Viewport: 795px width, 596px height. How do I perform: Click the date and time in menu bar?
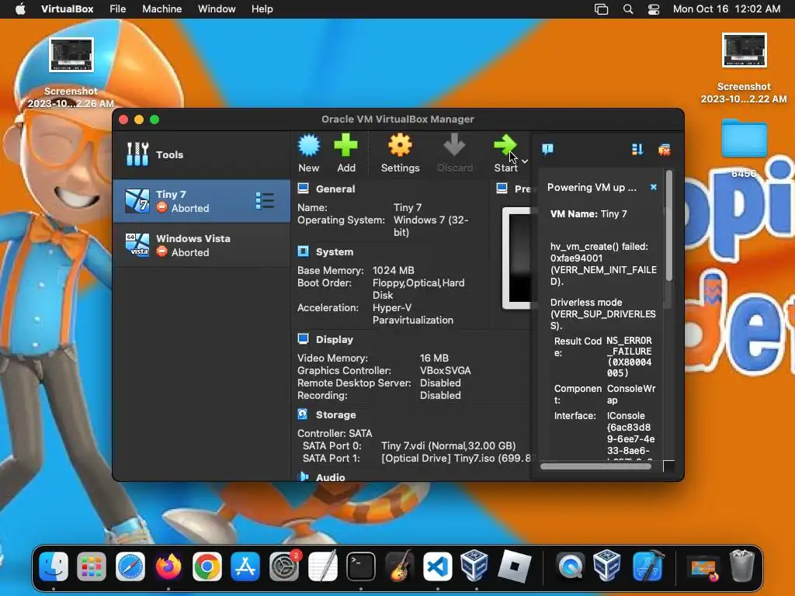coord(727,9)
